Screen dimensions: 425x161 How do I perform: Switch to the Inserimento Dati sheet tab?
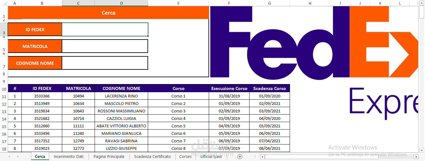point(68,156)
